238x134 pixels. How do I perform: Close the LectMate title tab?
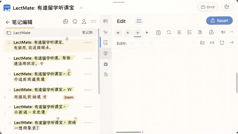pos(81,8)
